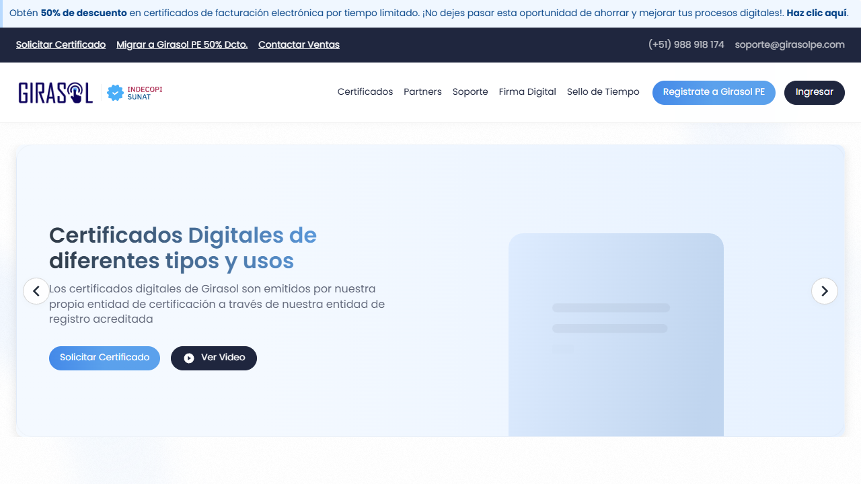Click the carousel placeholder image
The image size is (861, 484).
pyautogui.click(x=615, y=334)
